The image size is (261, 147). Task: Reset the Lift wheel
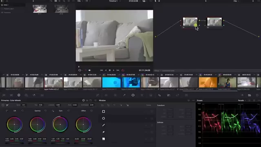23,111
